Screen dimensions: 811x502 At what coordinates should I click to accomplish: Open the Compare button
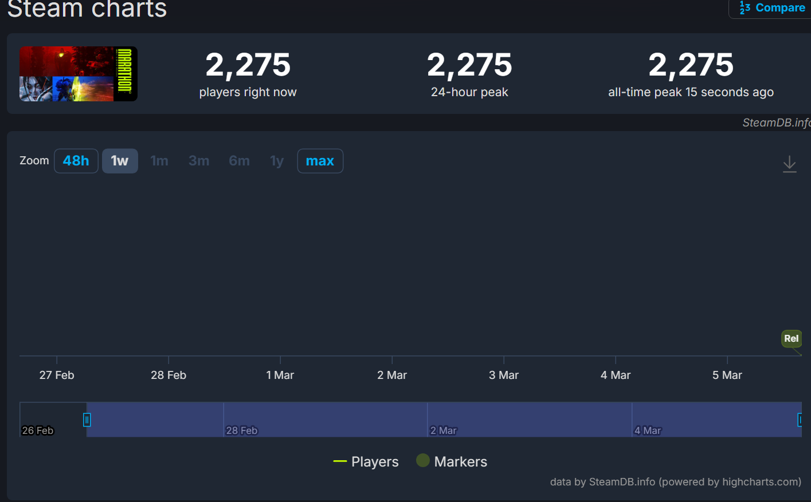[771, 8]
